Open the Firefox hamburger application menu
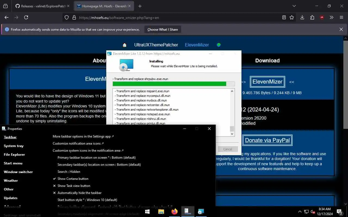Screen dimensions: 348x217 click(341, 17)
